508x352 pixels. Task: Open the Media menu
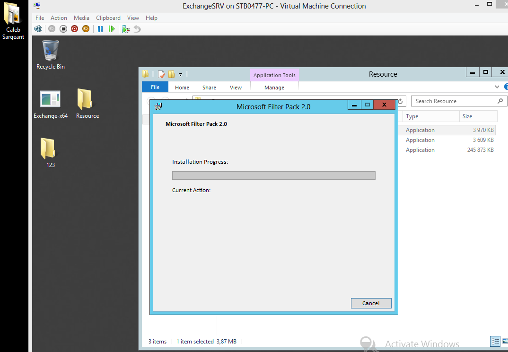(x=81, y=18)
